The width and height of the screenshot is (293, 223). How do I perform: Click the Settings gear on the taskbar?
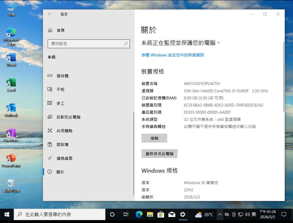point(182,214)
